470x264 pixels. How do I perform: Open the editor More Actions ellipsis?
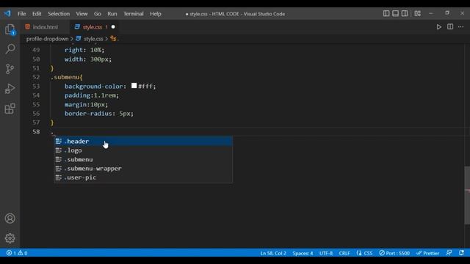[460, 27]
